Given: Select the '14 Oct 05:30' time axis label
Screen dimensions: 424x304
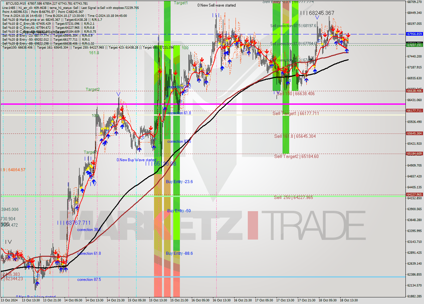Looking at the screenshot, I should coord(73,300).
